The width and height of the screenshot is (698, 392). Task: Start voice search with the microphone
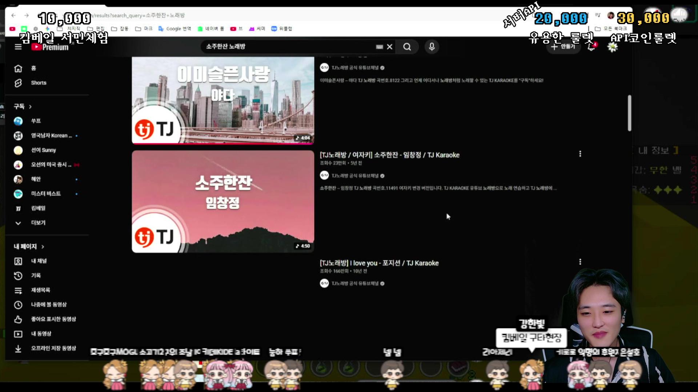(x=432, y=47)
